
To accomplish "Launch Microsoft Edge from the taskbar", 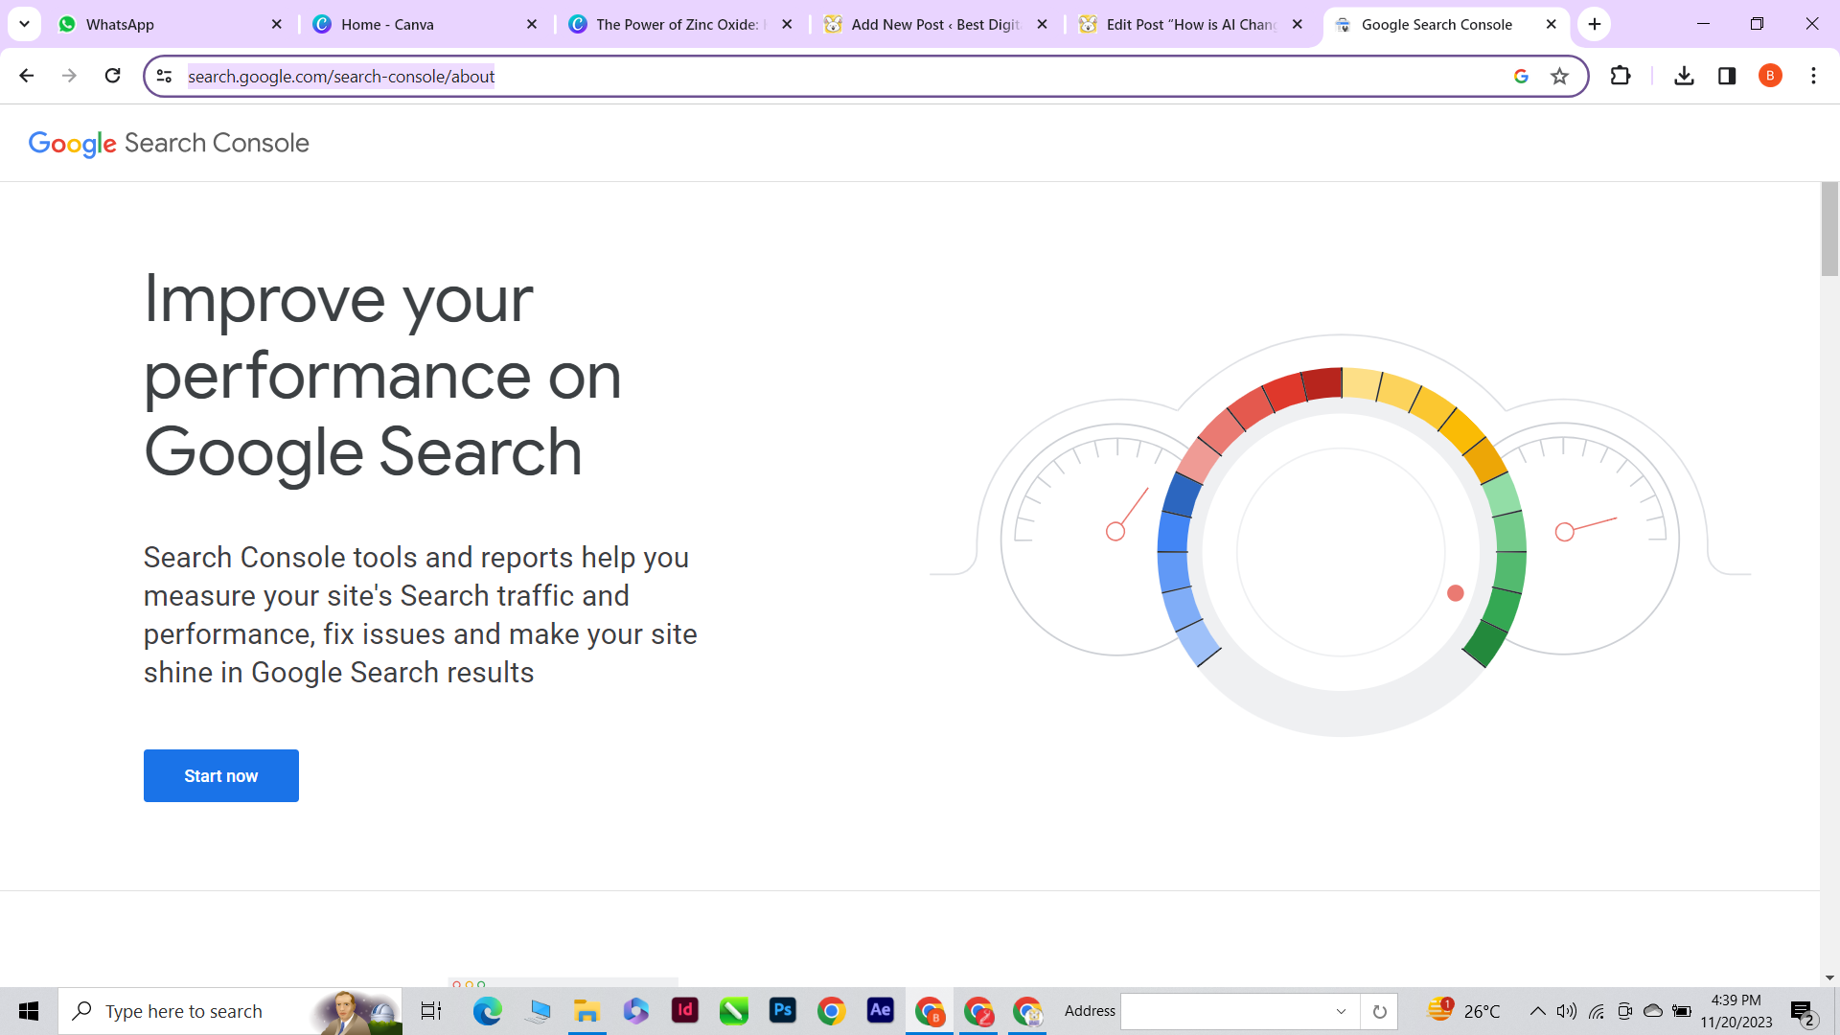I will click(487, 1011).
